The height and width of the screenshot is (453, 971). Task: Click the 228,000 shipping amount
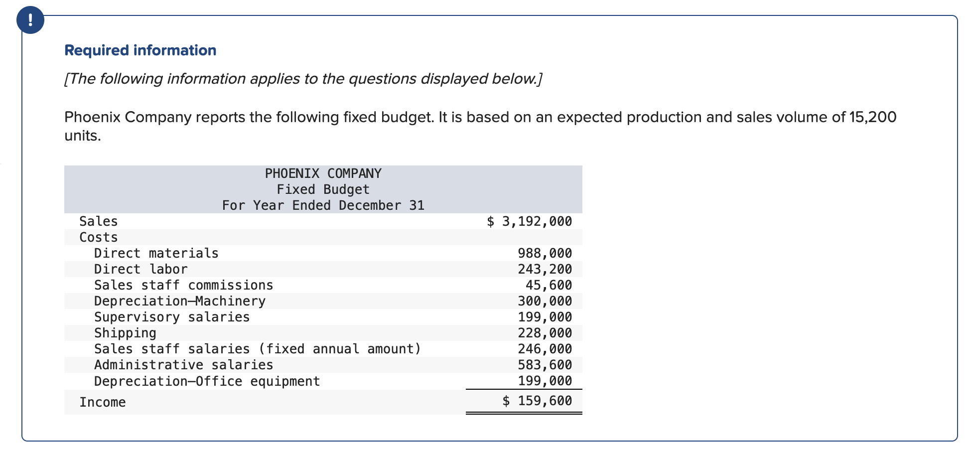[x=545, y=333]
